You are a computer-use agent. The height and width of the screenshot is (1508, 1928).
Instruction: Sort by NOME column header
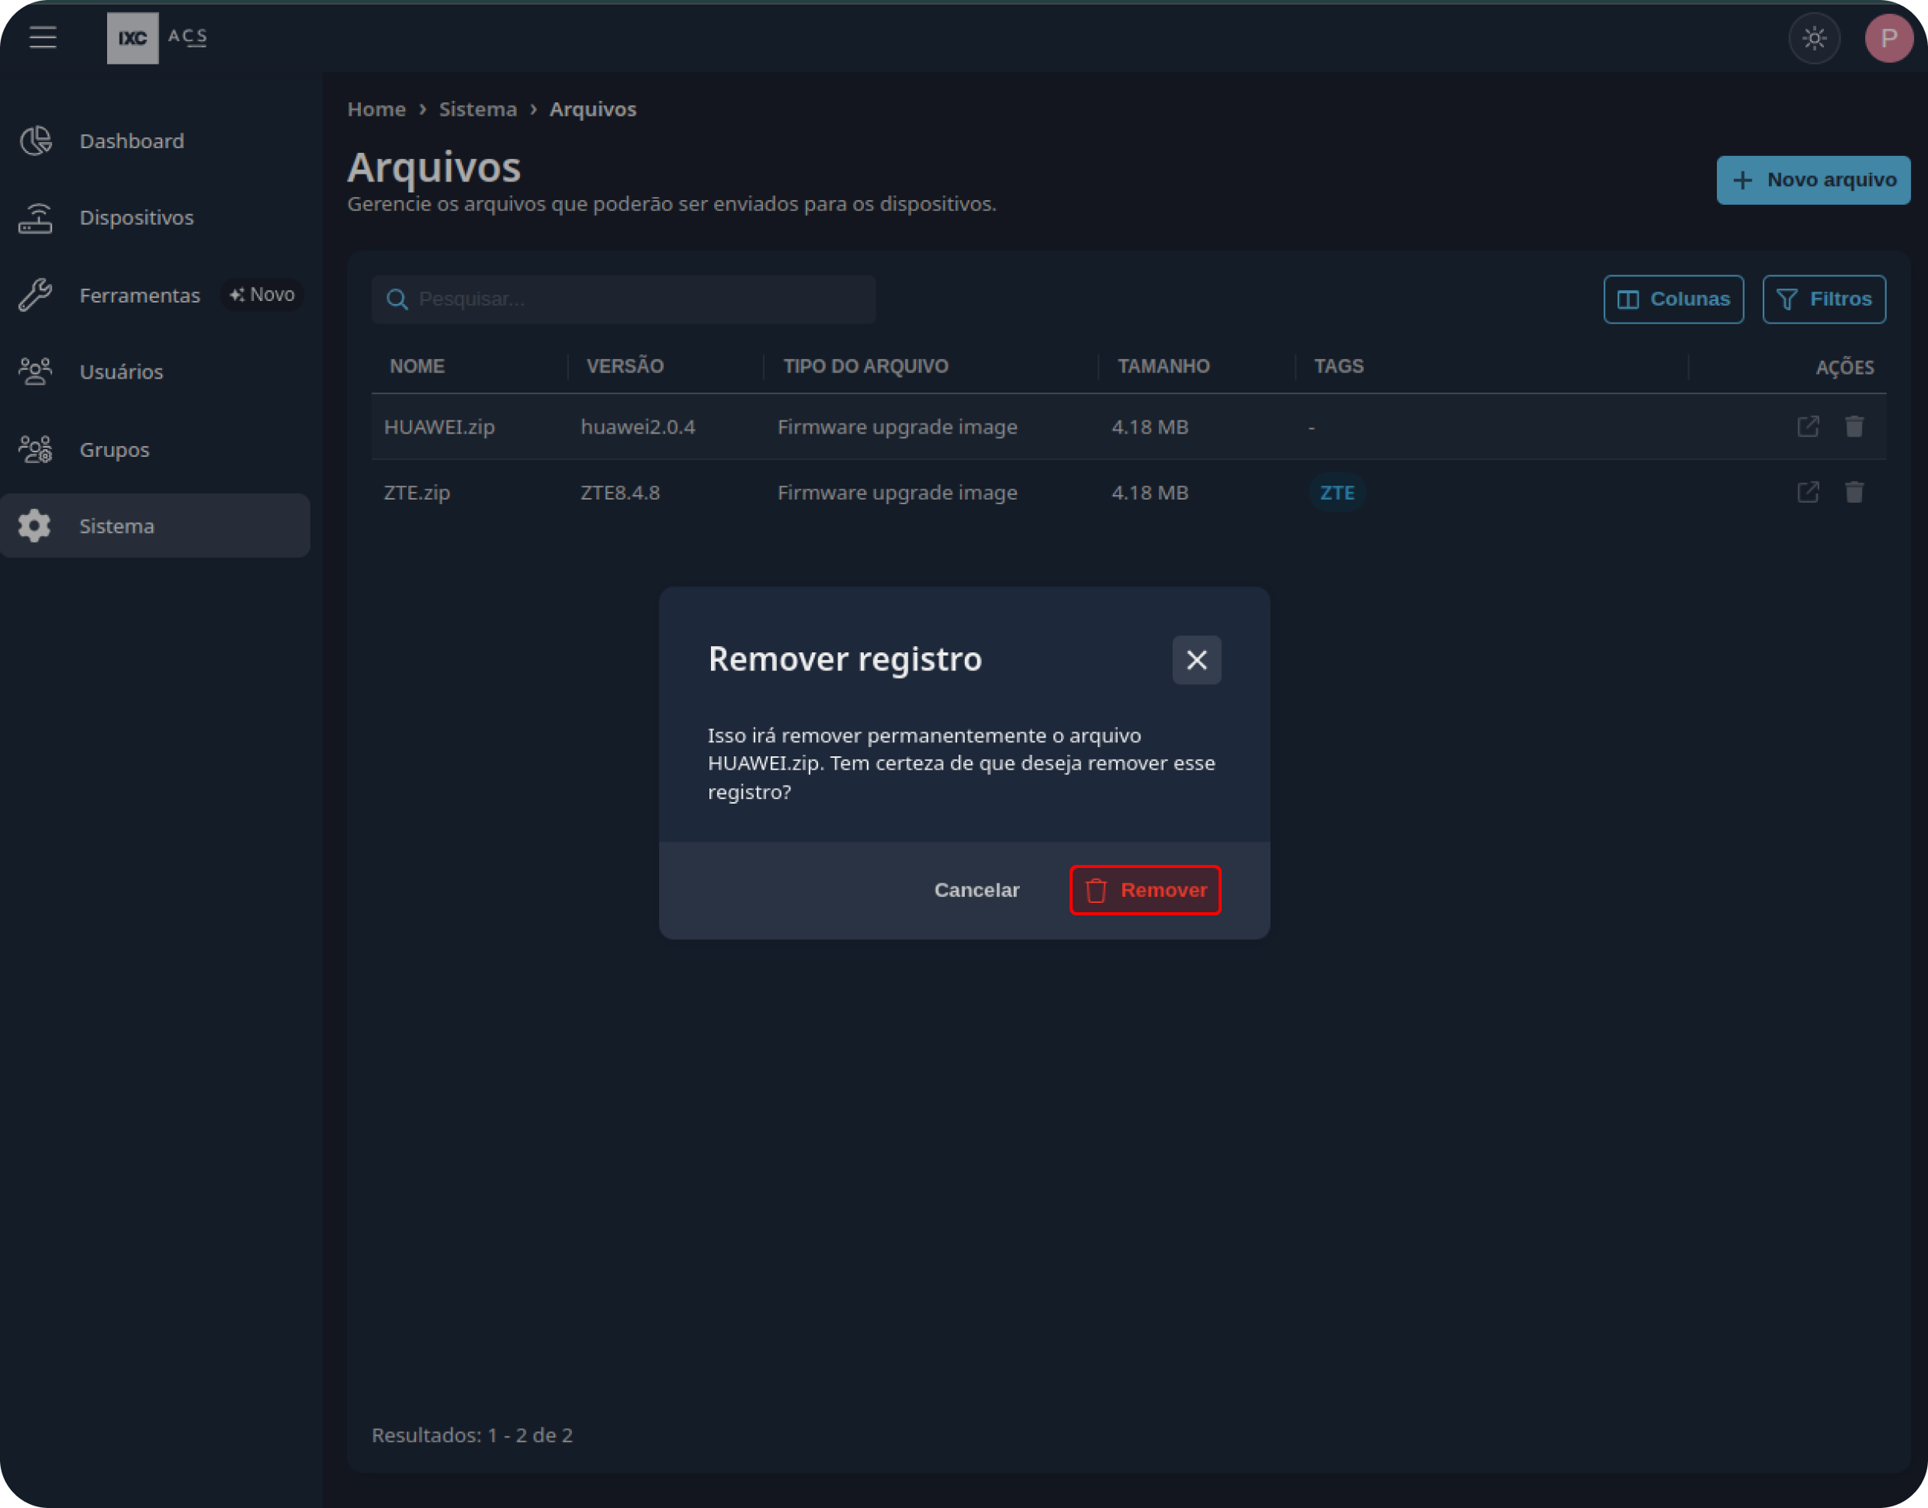[x=417, y=366]
